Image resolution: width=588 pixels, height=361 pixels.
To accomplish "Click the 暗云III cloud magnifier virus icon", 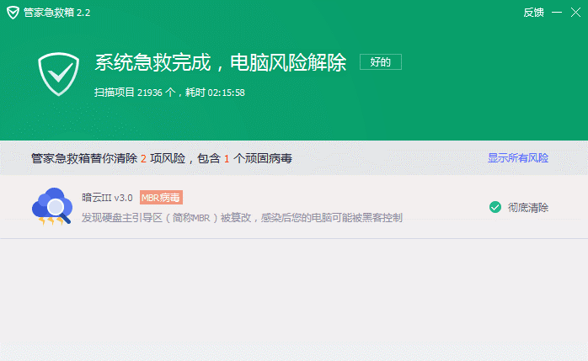I will coord(52,206).
